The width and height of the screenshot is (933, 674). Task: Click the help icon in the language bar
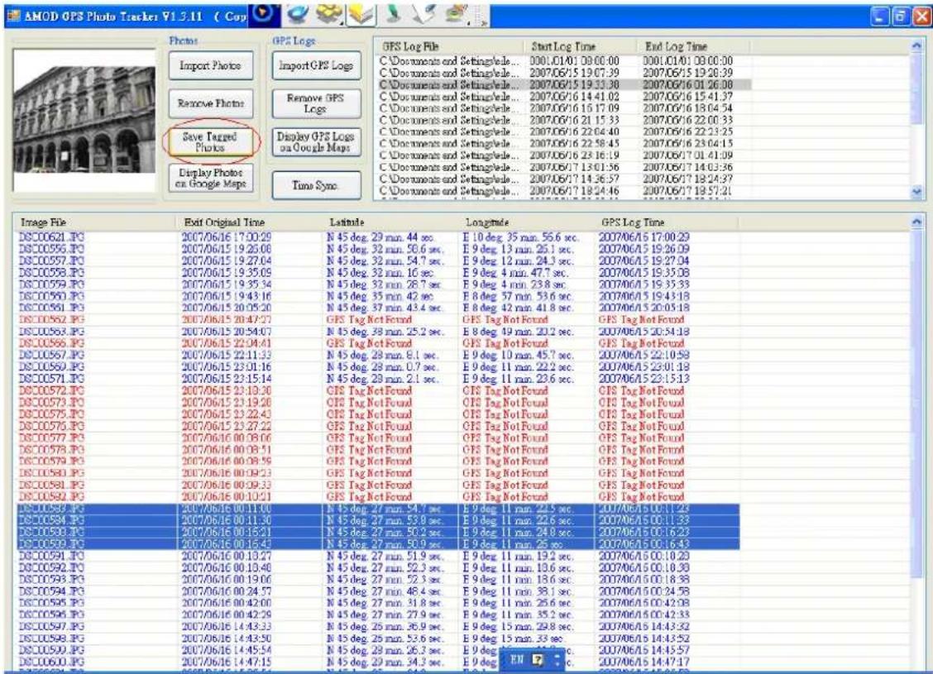coord(538,660)
